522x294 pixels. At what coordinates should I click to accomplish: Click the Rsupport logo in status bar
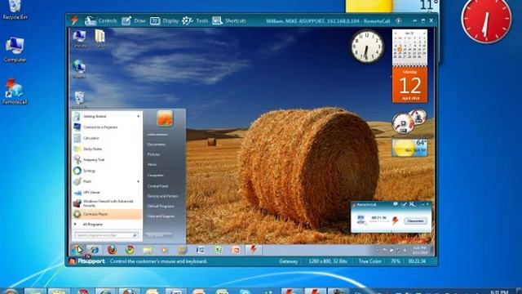87,261
